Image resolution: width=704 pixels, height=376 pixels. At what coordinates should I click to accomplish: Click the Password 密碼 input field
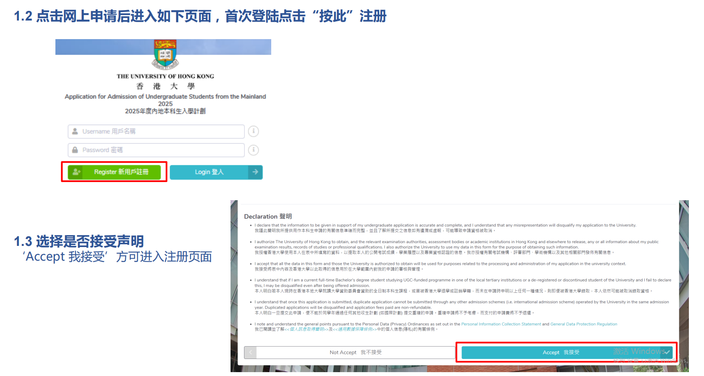tap(156, 150)
